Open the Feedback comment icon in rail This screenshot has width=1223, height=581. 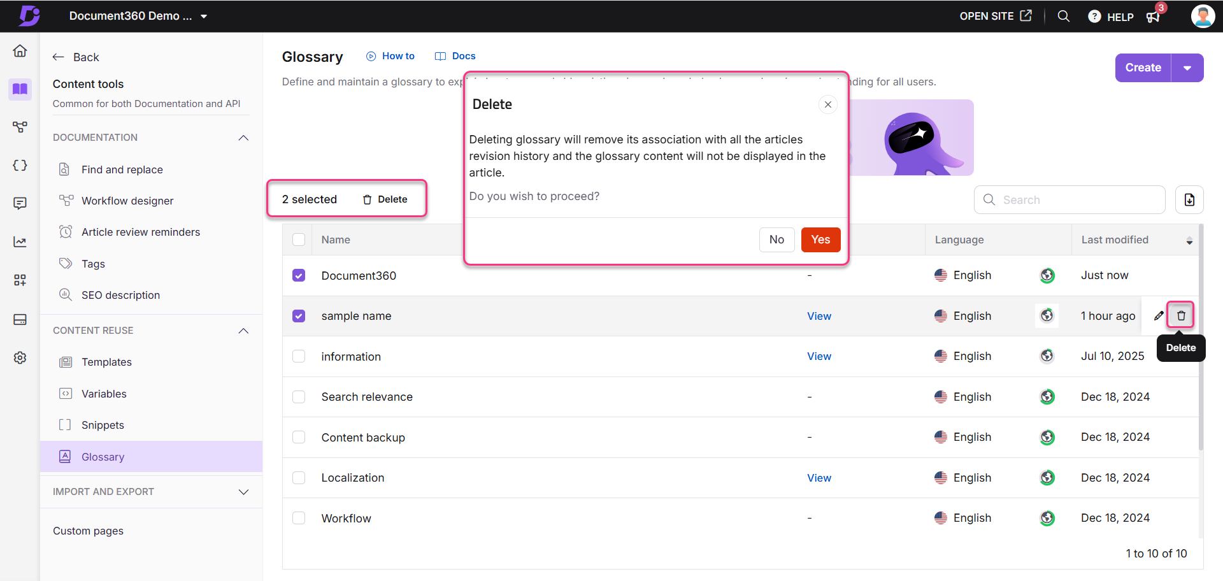click(20, 203)
